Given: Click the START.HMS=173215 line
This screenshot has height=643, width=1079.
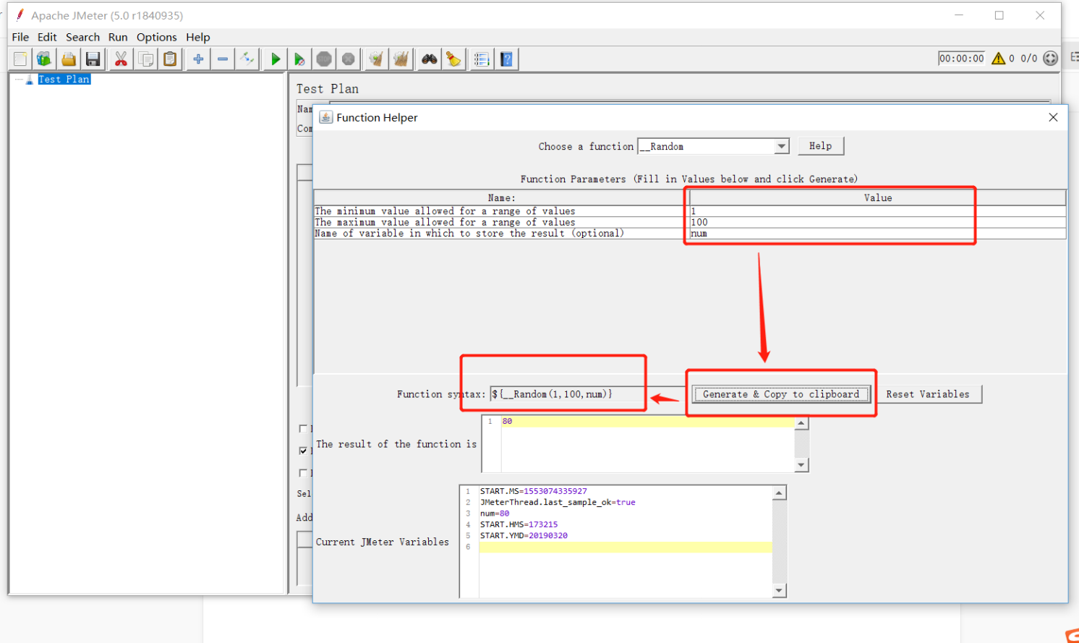Looking at the screenshot, I should (x=519, y=524).
